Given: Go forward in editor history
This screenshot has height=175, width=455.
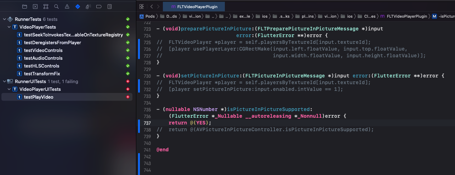Looking at the screenshot, I should click(x=158, y=7).
